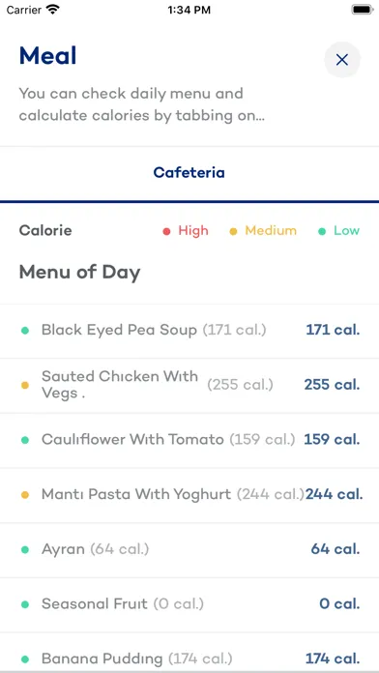379x673 pixels.
Task: Select the Seasonal Fruit menu item
Action: (x=189, y=604)
